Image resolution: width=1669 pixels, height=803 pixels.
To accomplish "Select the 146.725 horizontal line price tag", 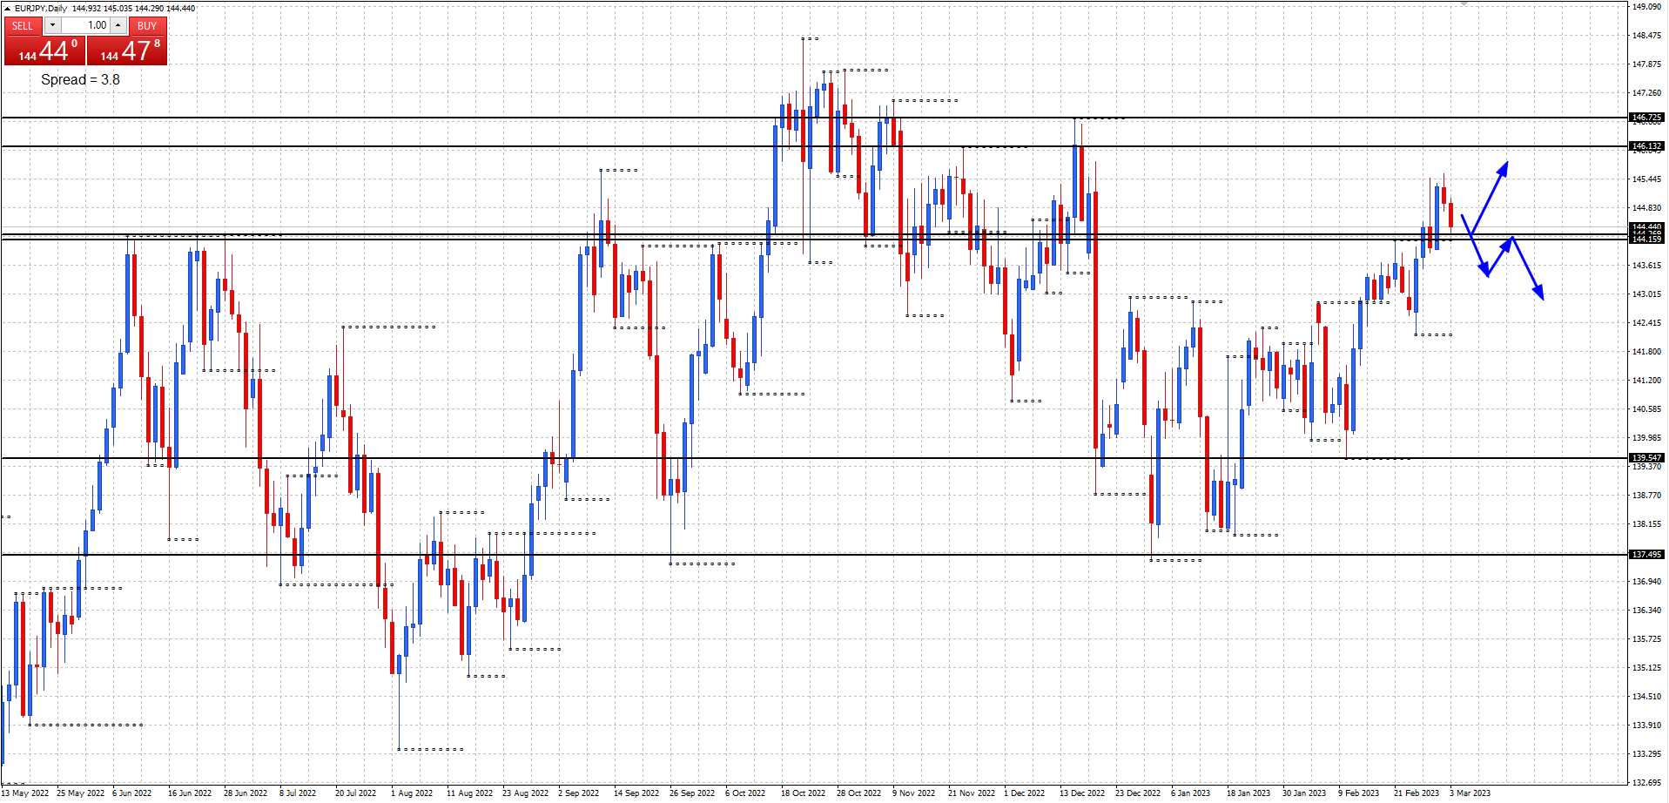I will [1645, 117].
